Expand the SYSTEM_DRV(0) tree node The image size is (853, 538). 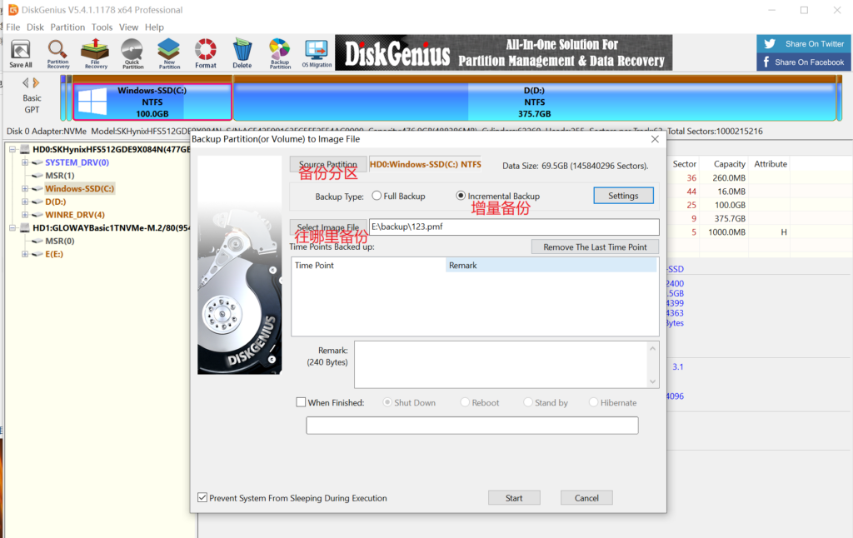coord(26,162)
